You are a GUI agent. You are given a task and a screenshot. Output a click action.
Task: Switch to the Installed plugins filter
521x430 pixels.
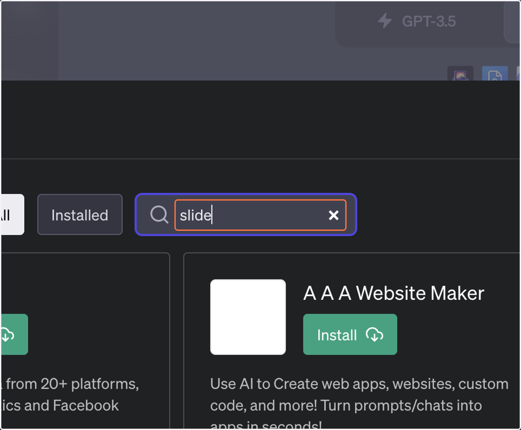pyautogui.click(x=80, y=215)
